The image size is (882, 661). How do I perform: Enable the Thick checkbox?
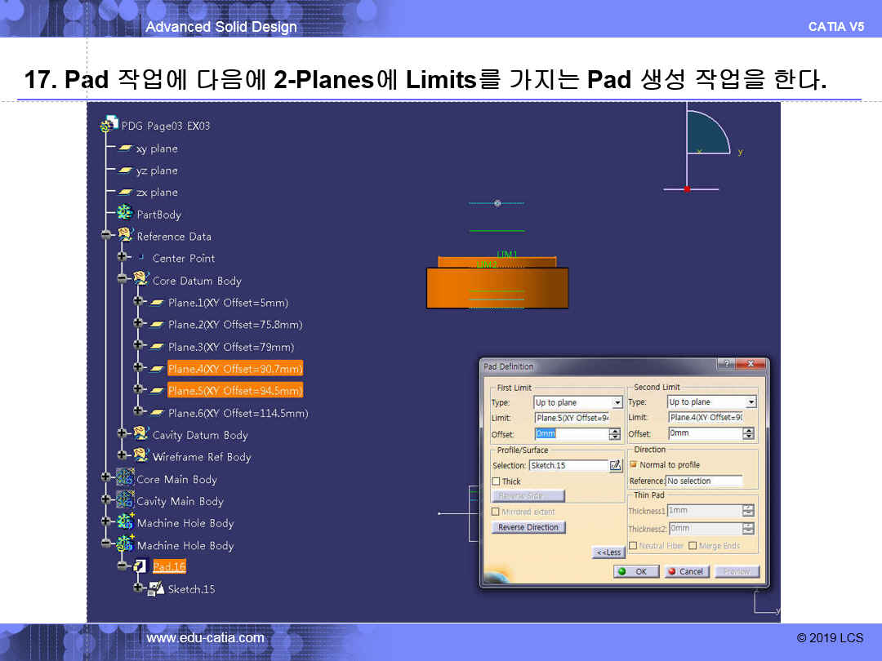496,481
